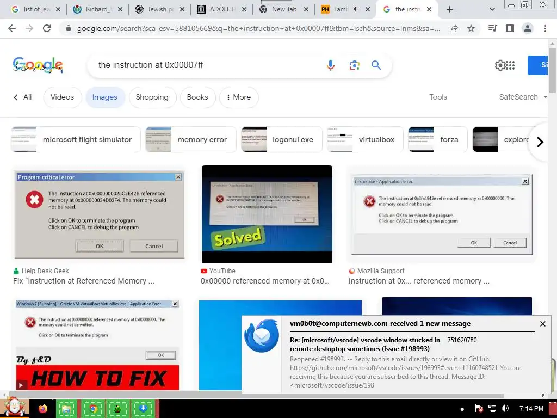
Task: Open the Chrome profile avatar
Action: click(x=528, y=28)
